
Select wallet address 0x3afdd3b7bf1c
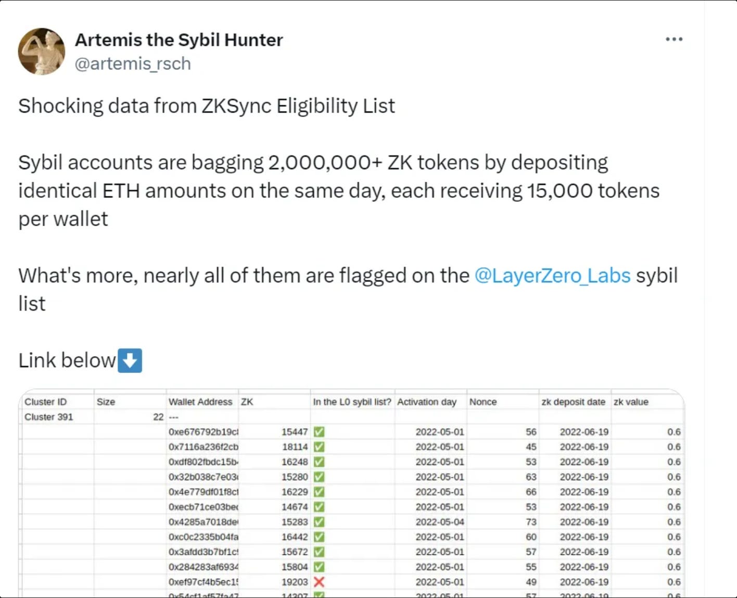[x=204, y=552]
